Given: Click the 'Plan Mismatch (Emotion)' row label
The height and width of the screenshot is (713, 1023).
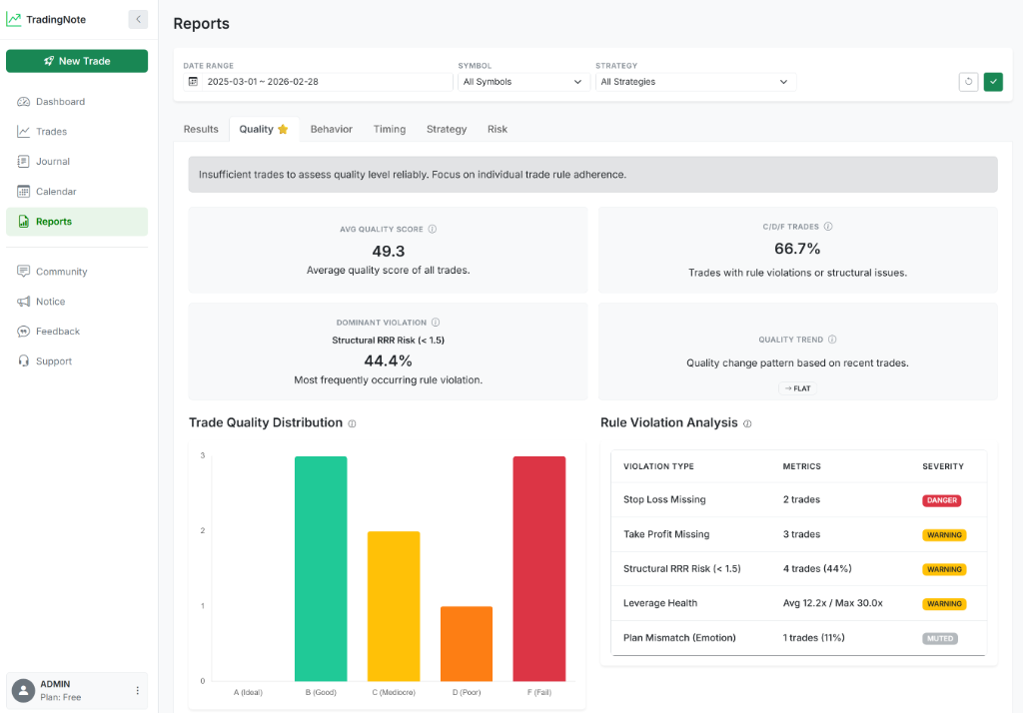Looking at the screenshot, I should pos(679,638).
